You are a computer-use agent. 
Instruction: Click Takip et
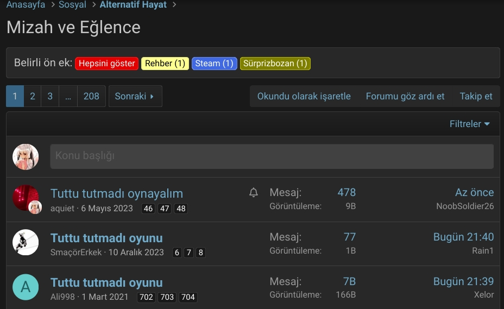[476, 96]
